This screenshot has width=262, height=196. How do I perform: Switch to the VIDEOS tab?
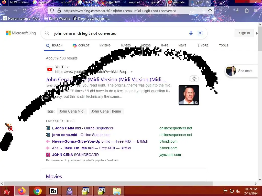tap(146, 45)
